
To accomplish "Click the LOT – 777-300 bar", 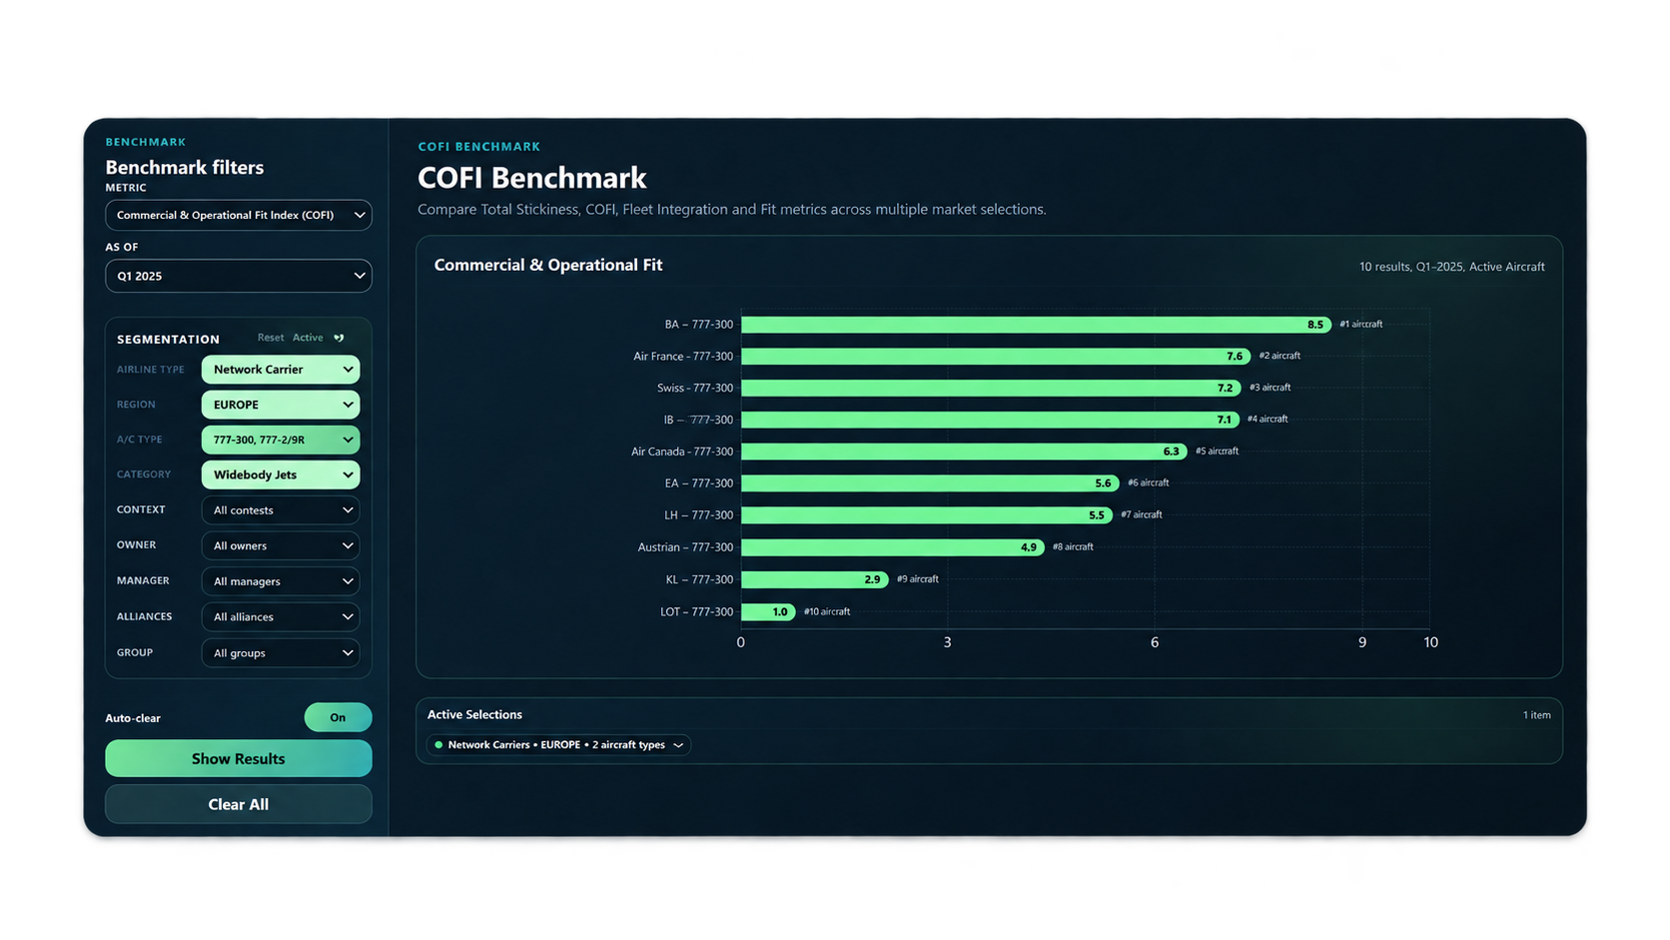I will pos(768,611).
